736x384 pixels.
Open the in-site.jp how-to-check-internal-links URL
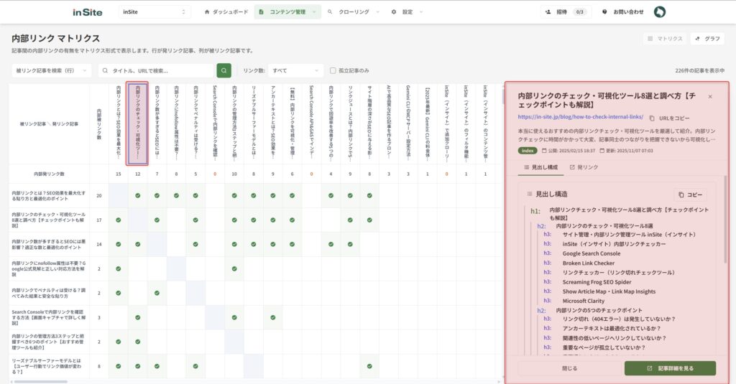580,117
